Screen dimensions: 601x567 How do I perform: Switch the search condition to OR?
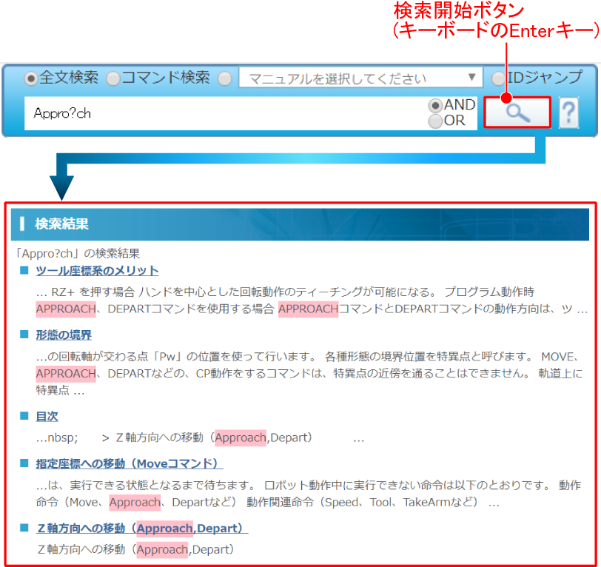[435, 121]
